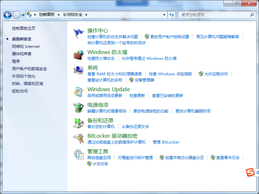Click 检查计算机的状态并解决问题 link
The width and height of the screenshot is (259, 194).
(x=113, y=37)
